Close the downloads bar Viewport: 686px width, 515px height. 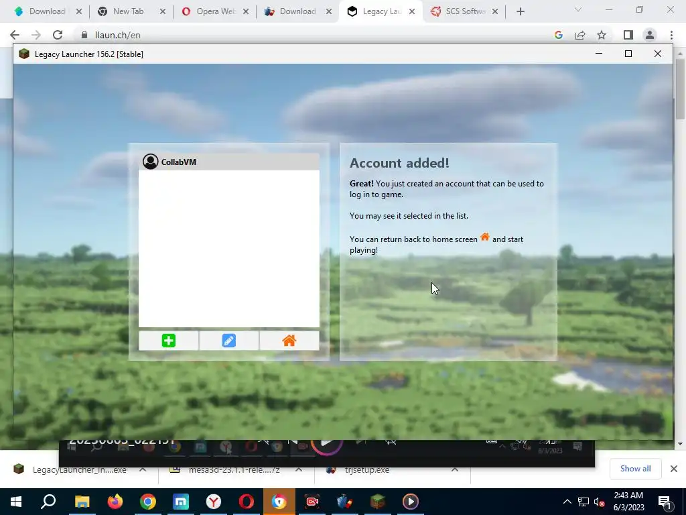pyautogui.click(x=674, y=469)
